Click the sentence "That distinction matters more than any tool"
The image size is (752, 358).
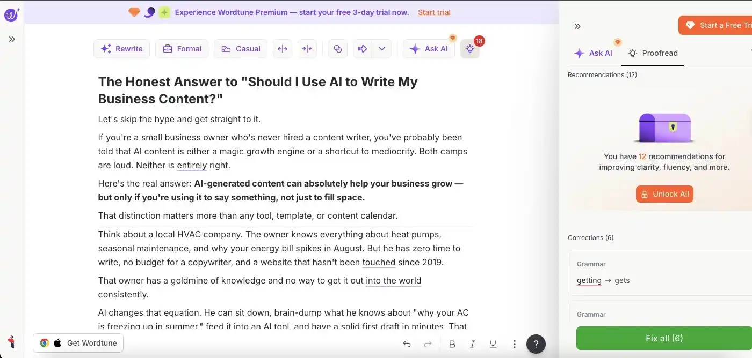[x=248, y=216]
